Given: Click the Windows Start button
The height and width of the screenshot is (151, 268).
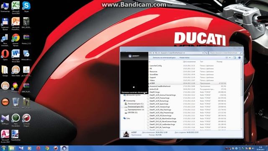Looking at the screenshot, I should (3, 148).
